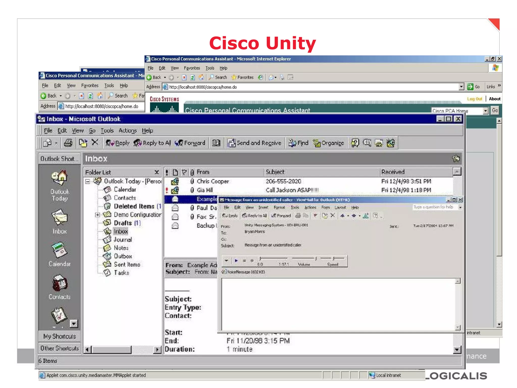Click Reply to All in Outlook toolbar
The width and height of the screenshot is (517, 388).
(152, 143)
